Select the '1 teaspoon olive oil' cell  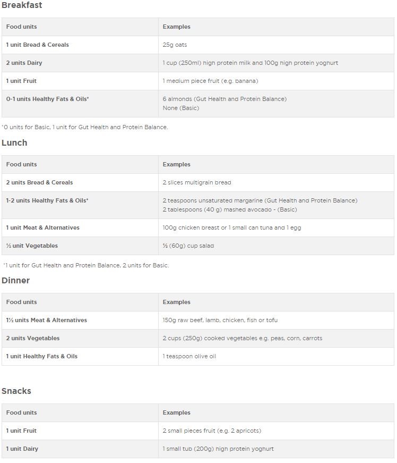point(189,357)
